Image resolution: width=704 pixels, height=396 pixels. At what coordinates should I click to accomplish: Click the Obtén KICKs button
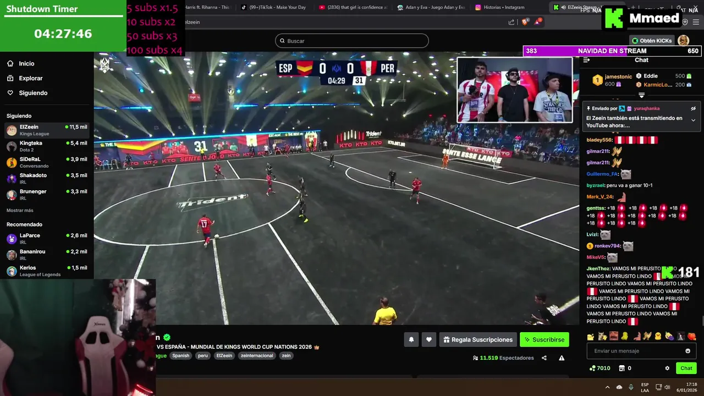coord(652,41)
